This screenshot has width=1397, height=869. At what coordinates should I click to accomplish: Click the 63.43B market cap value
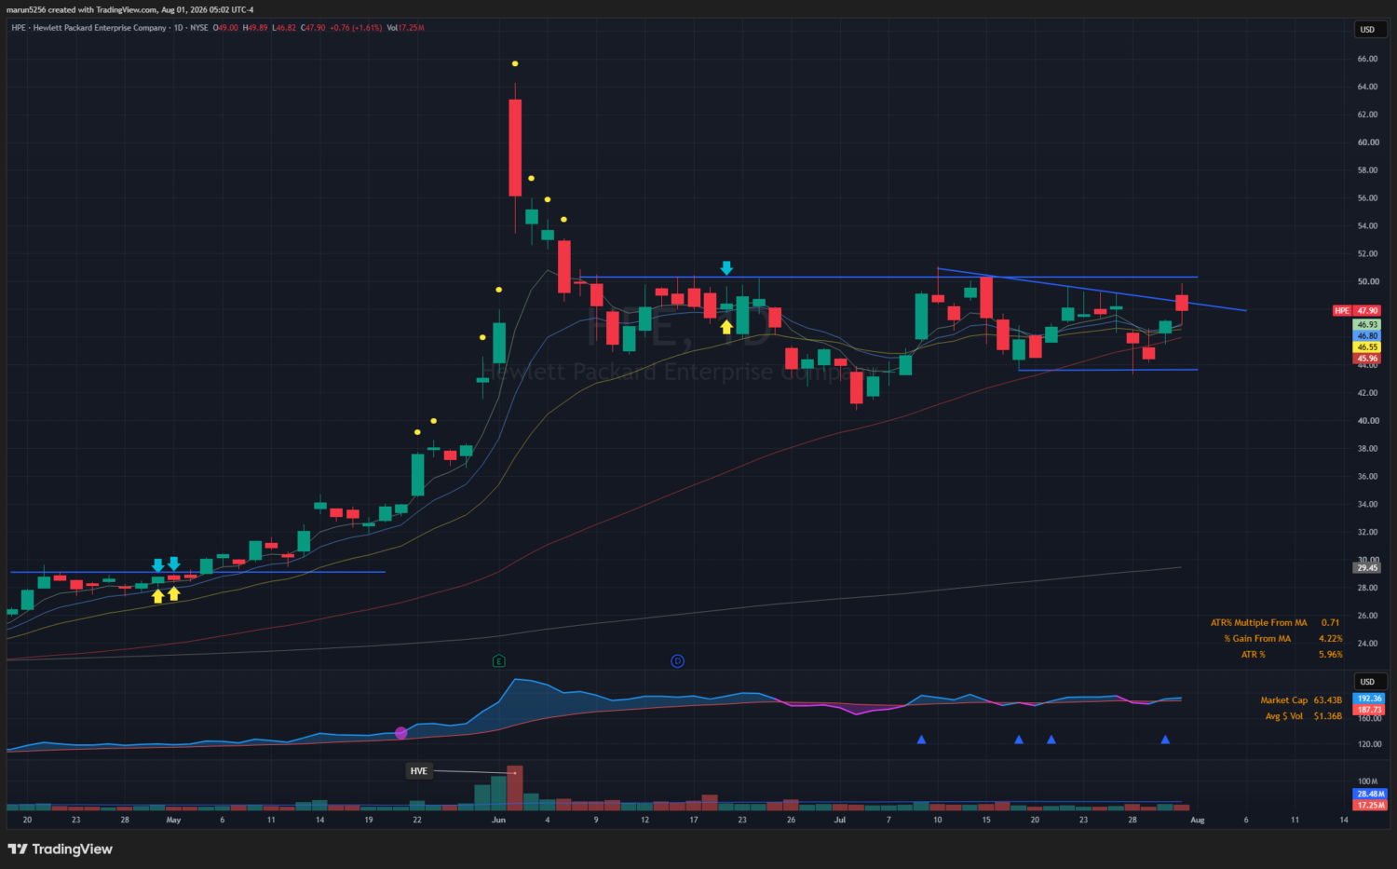[1328, 700]
